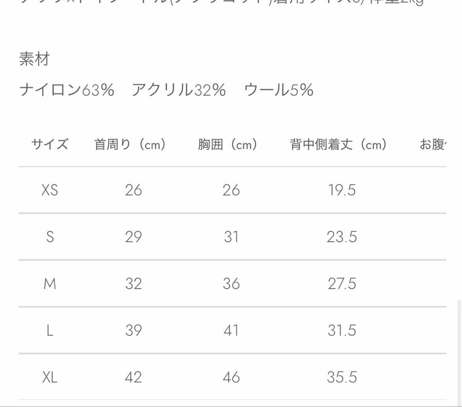Select the S size row label
This screenshot has height=407, width=462.
50,236
